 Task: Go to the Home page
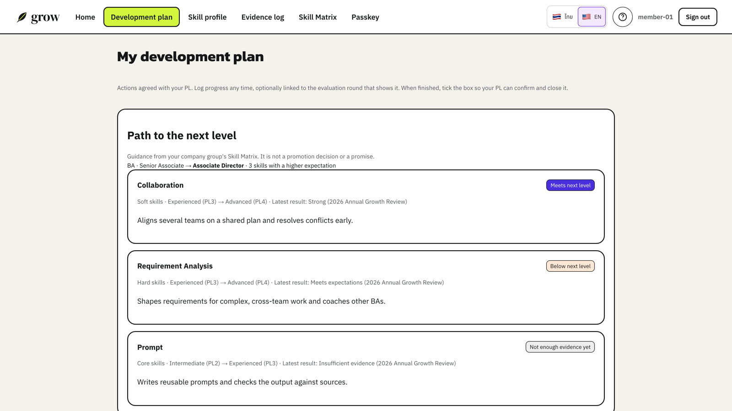coord(85,17)
